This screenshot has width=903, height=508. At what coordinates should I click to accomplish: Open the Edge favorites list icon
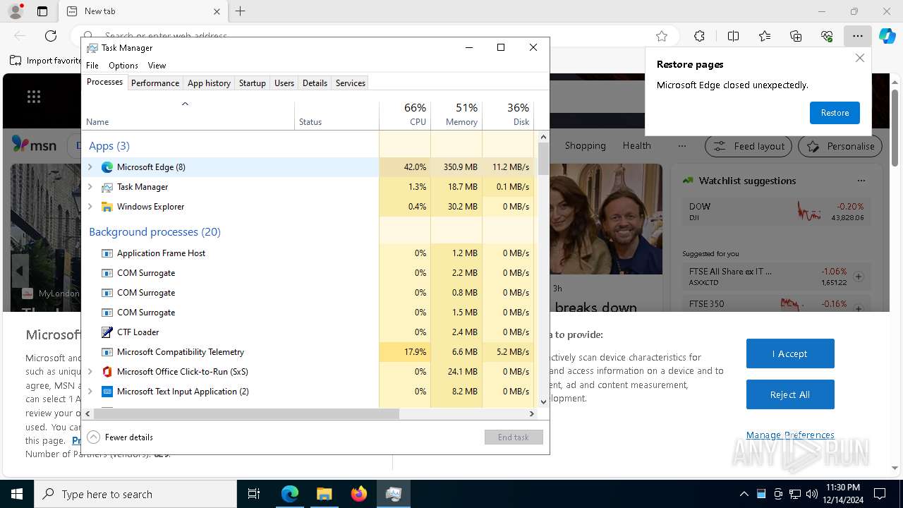point(765,36)
